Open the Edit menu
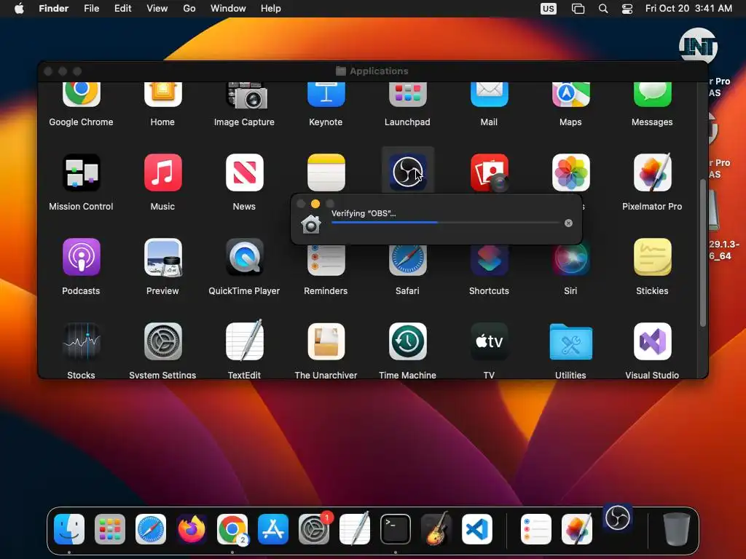Viewport: 746px width, 559px height. tap(122, 9)
